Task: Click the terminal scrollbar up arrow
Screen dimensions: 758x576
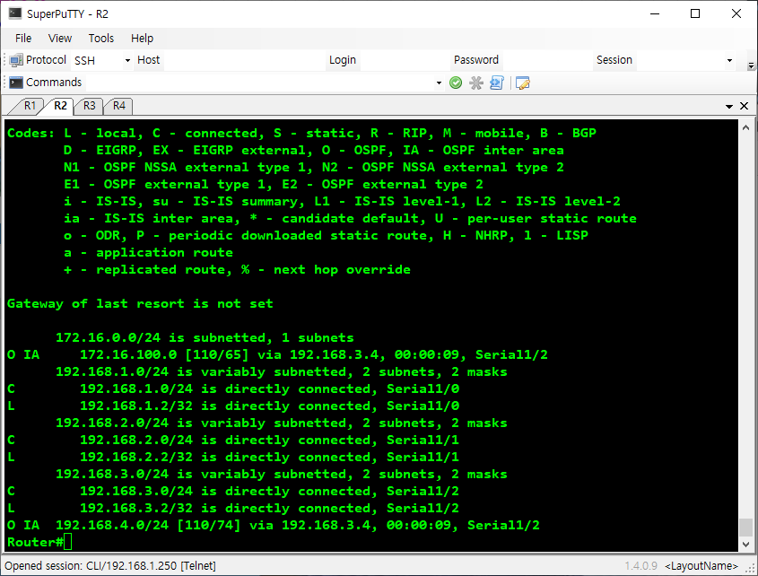Action: point(745,127)
